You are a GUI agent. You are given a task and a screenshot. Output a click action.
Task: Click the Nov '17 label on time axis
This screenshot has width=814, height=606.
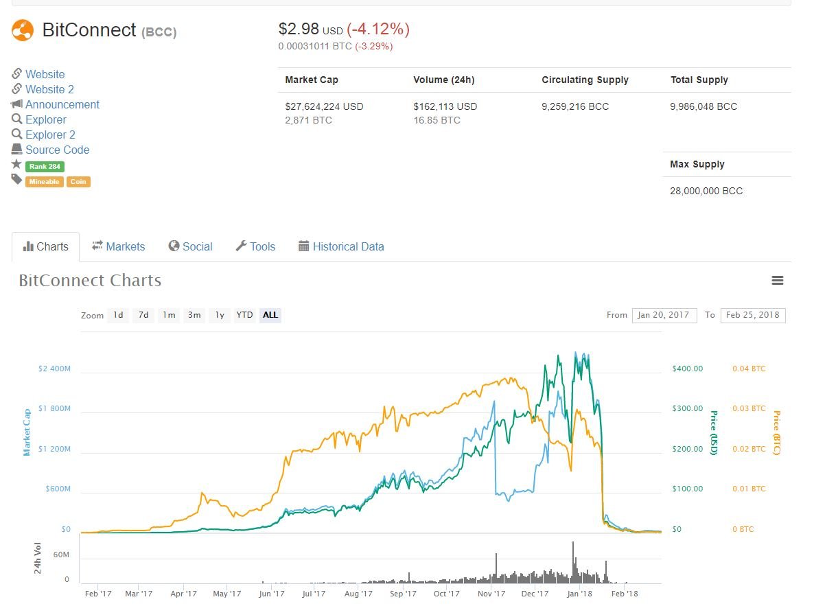coord(491,594)
